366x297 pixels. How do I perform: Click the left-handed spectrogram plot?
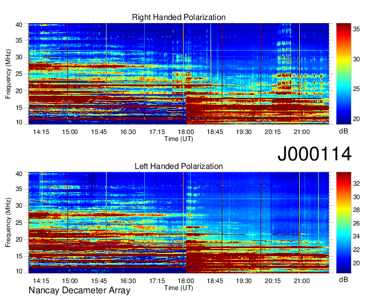(179, 223)
